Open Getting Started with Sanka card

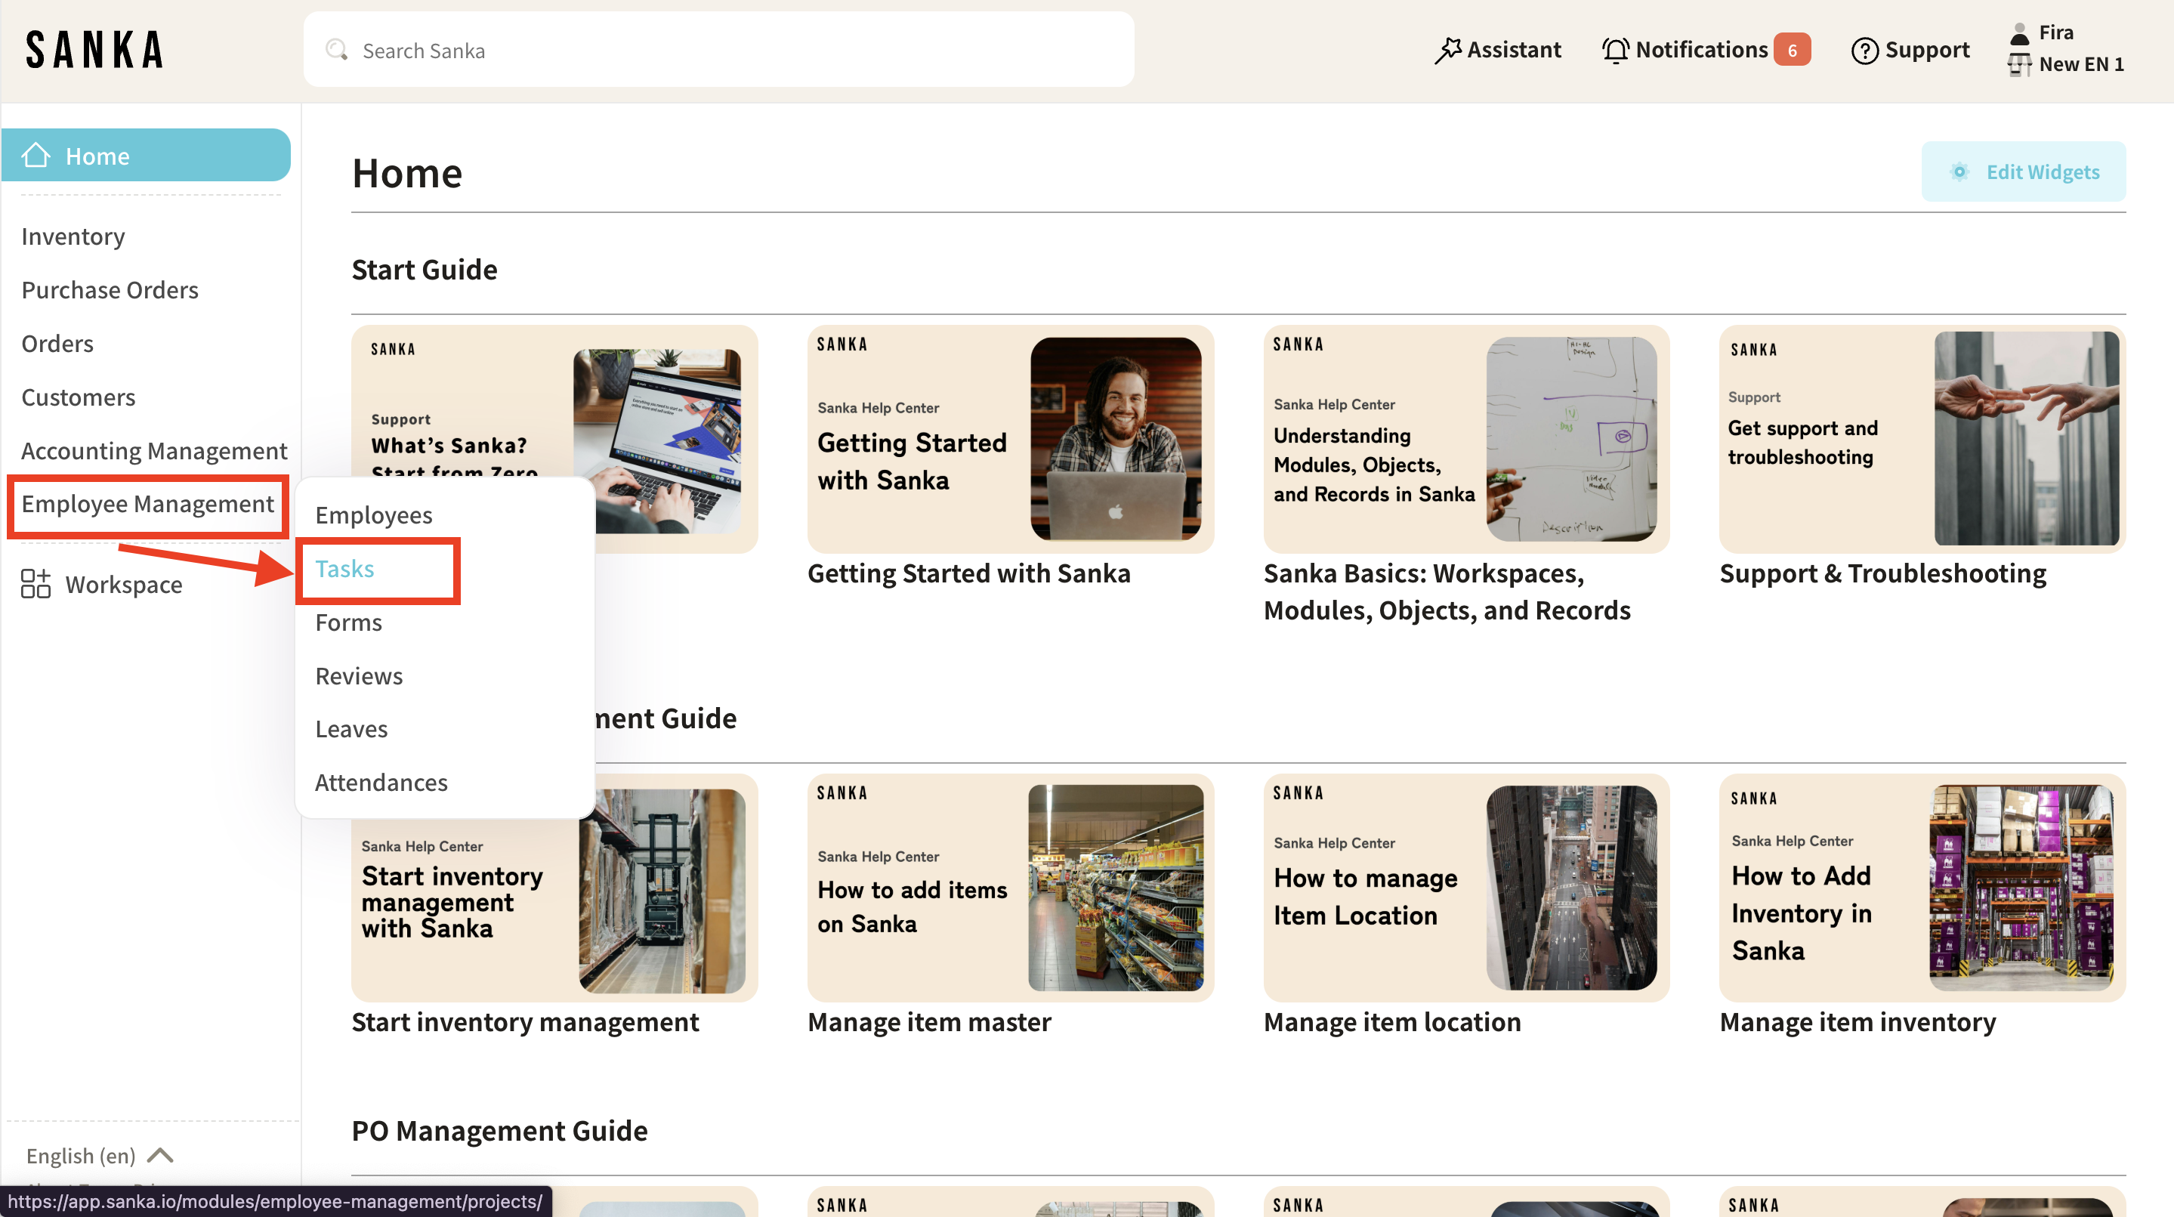pos(1009,439)
